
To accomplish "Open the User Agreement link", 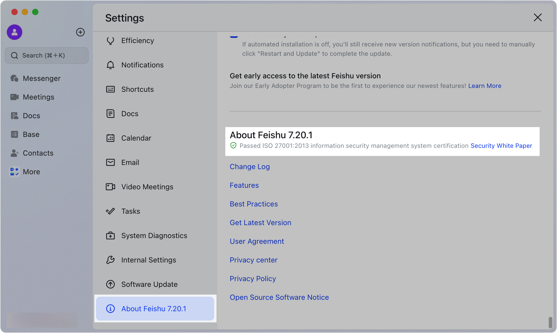I will click(x=257, y=241).
